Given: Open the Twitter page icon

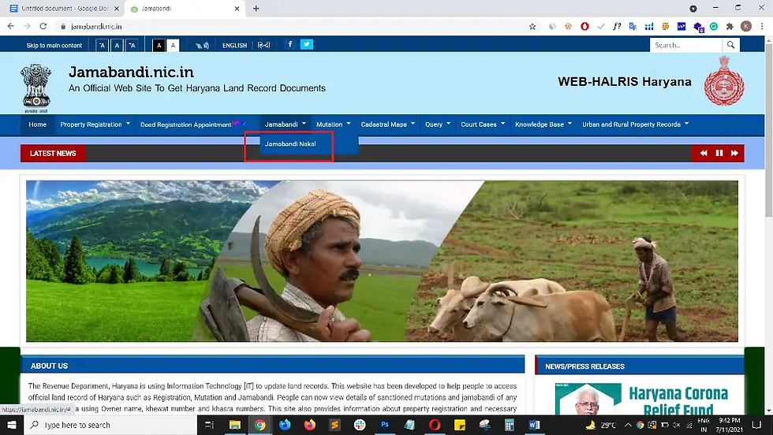Looking at the screenshot, I should click(x=307, y=44).
